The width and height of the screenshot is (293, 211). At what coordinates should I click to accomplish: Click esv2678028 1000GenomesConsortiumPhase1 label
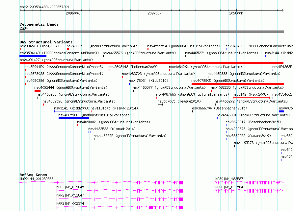coord(64,74)
